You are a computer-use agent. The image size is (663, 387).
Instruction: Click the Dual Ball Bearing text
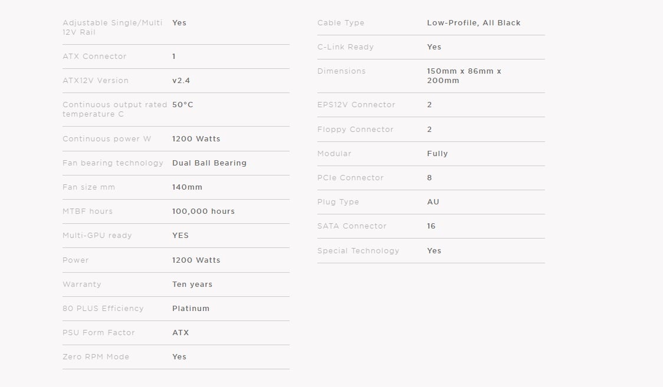click(209, 163)
